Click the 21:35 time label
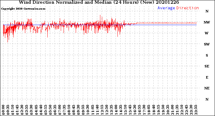215x116 pixels. pos(177,110)
